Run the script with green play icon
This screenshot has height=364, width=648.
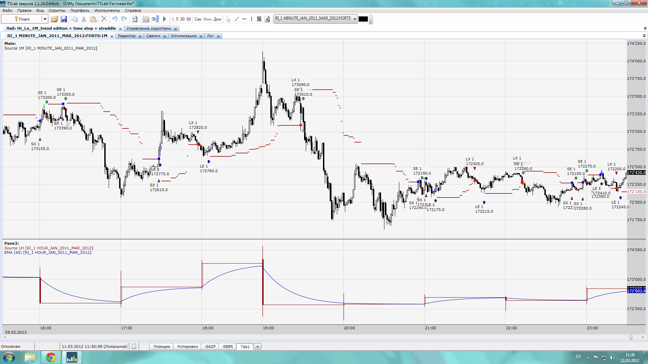(165, 19)
